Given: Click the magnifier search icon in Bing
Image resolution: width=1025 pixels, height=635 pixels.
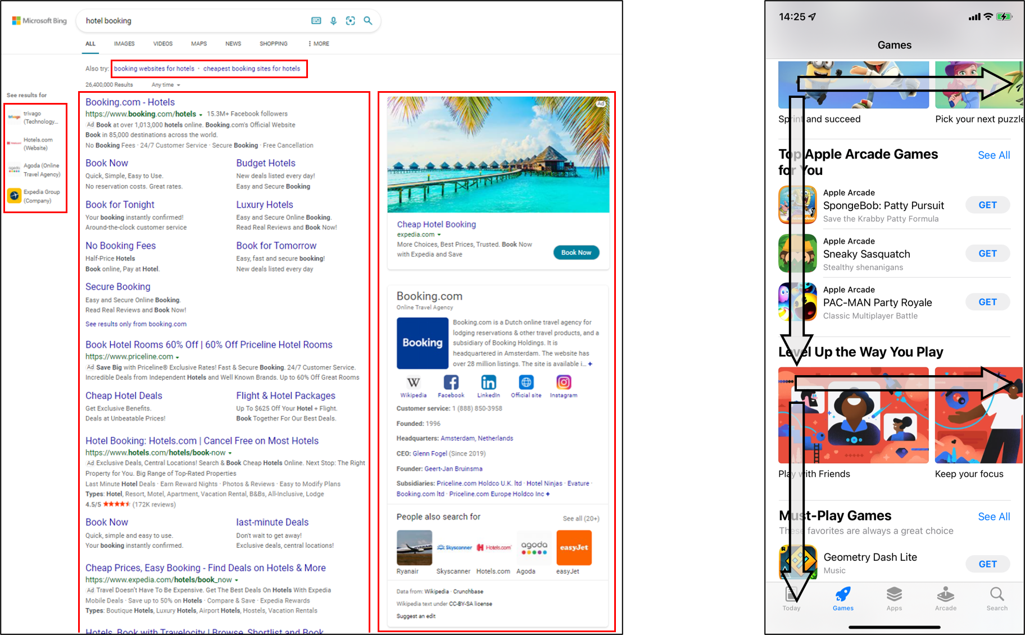Looking at the screenshot, I should click(368, 21).
